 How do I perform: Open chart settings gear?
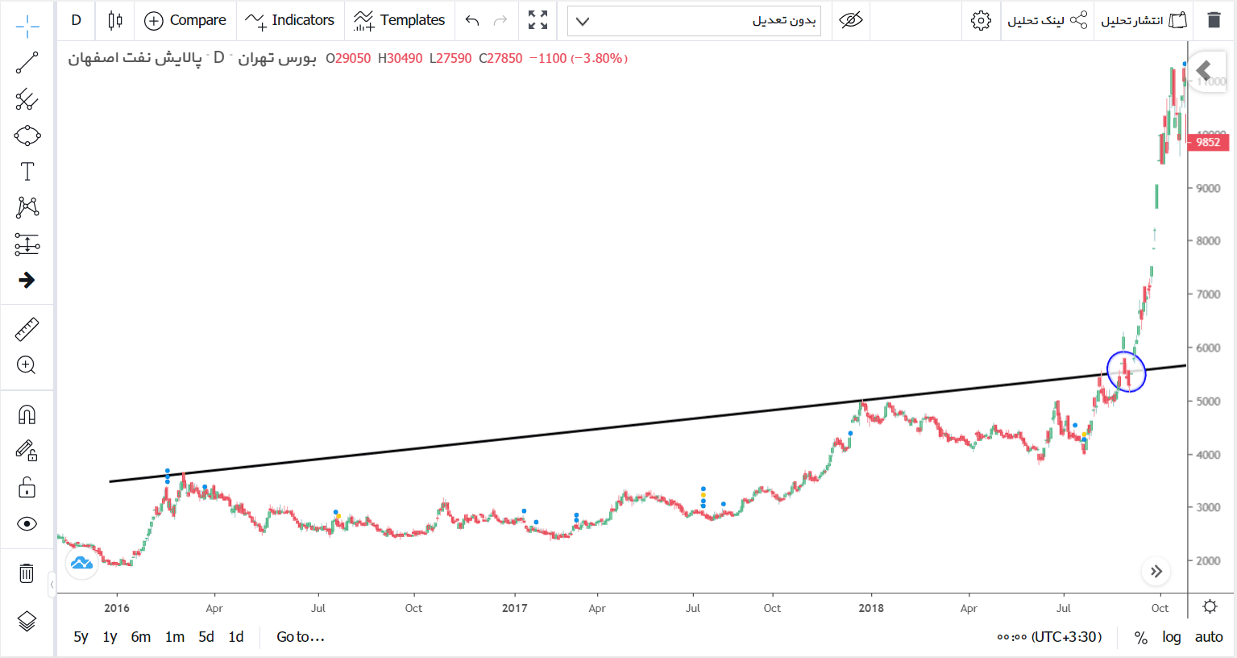[981, 20]
